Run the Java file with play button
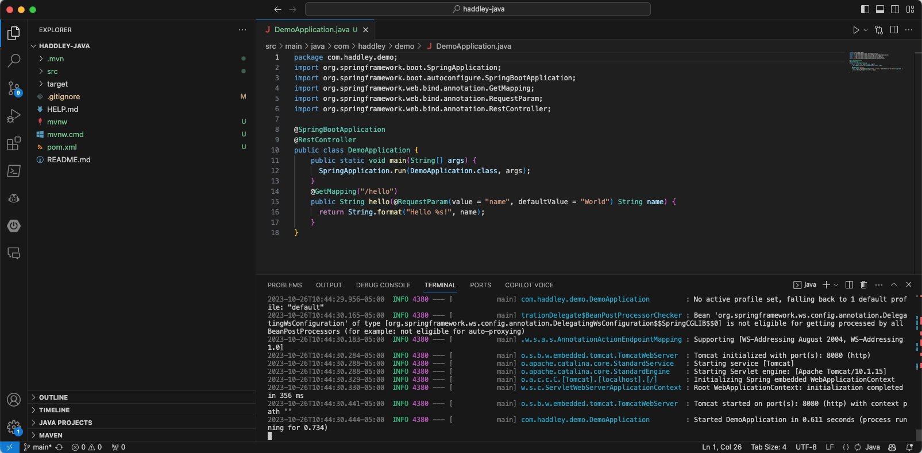The width and height of the screenshot is (922, 453). click(x=856, y=30)
